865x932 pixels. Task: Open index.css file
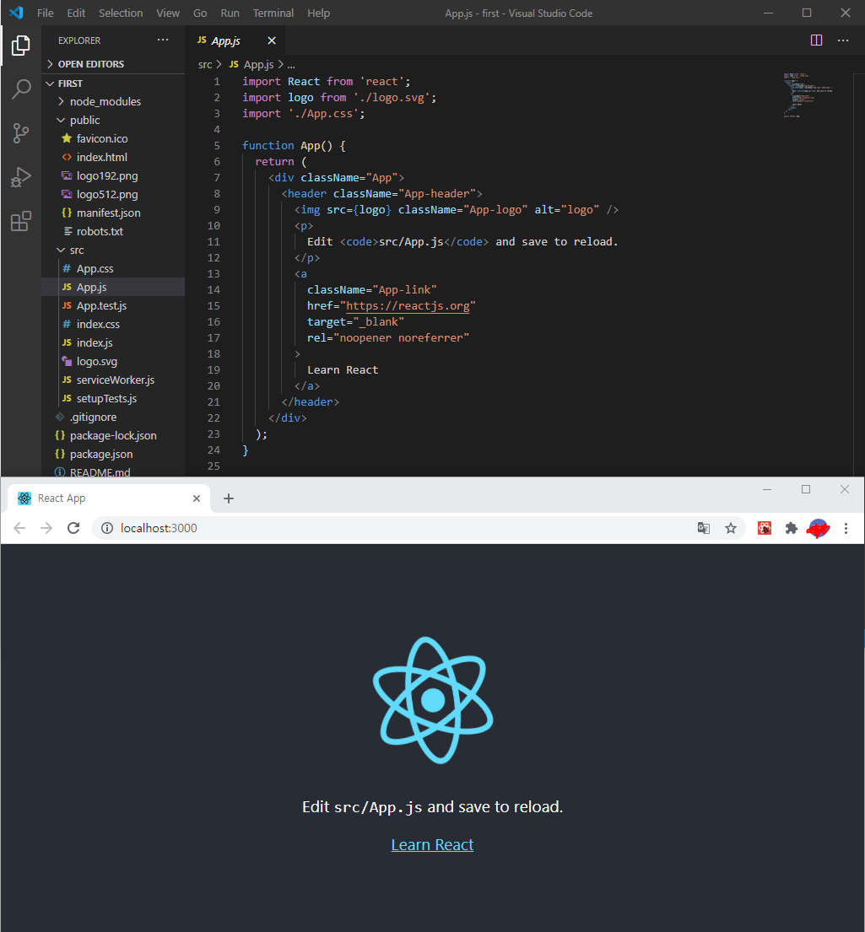coord(113,324)
